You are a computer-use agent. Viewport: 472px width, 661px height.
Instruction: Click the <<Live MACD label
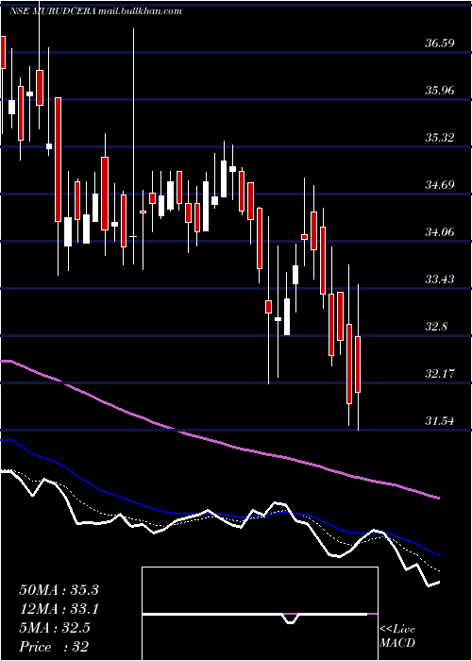click(397, 636)
